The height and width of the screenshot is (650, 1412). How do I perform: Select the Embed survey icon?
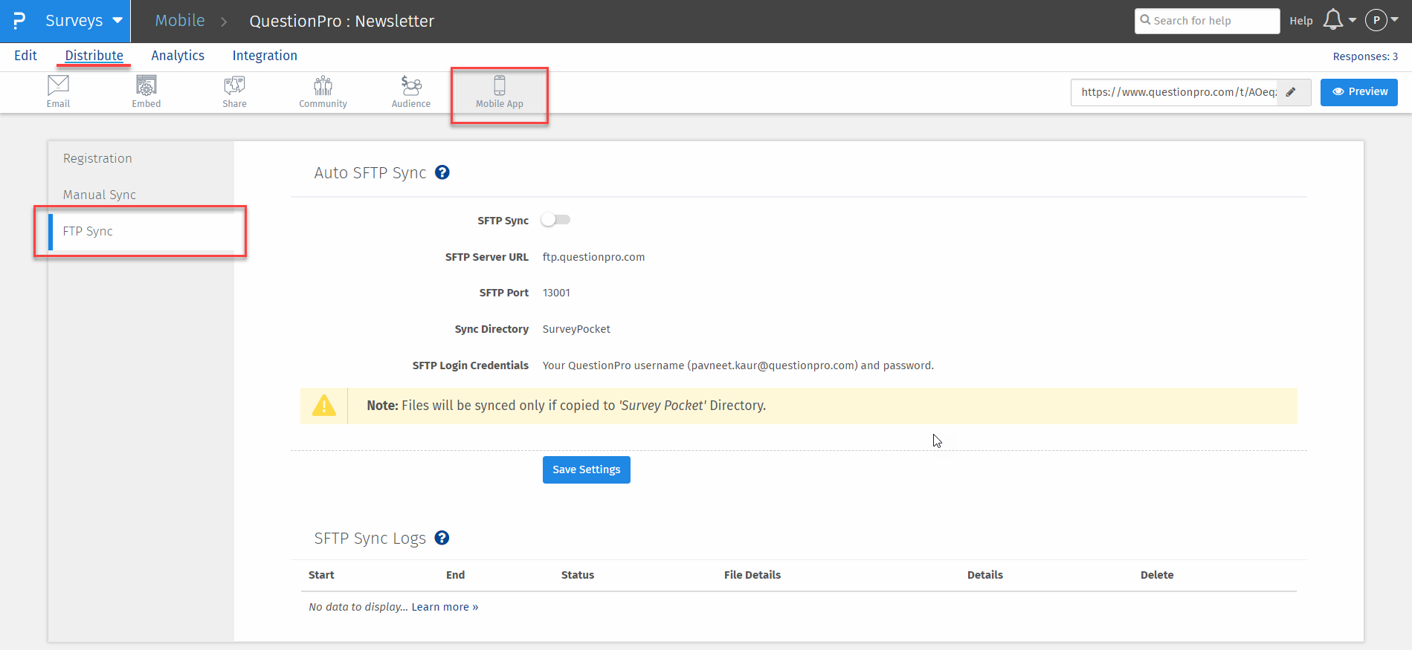[x=146, y=92]
